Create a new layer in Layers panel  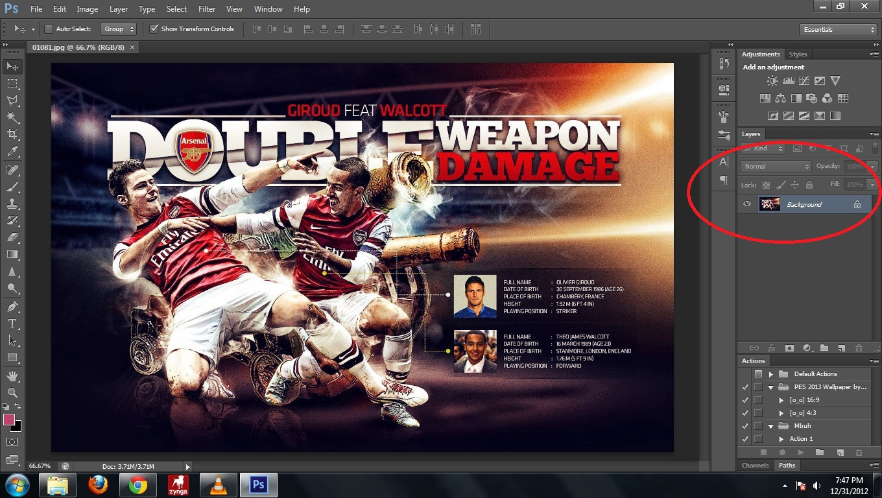[x=841, y=348]
